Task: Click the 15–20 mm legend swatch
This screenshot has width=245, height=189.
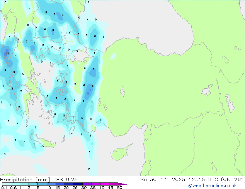Action: click(x=60, y=184)
